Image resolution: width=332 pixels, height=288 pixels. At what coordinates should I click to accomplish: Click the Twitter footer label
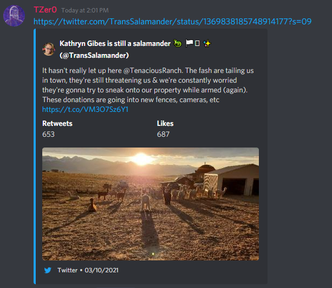coord(67,270)
